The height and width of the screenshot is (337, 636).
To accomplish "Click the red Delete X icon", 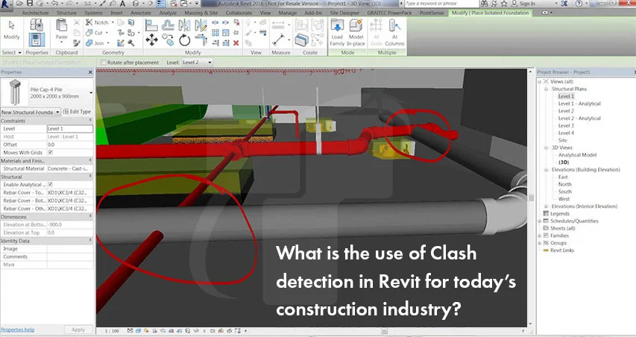I will tap(236, 43).
